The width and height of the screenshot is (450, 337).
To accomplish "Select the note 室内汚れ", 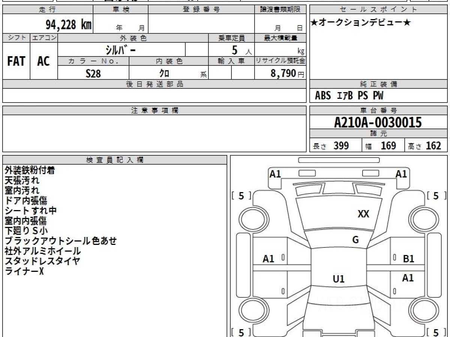I will tap(22, 191).
